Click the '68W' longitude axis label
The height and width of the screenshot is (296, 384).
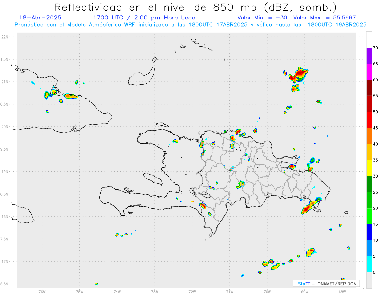coord(342,292)
